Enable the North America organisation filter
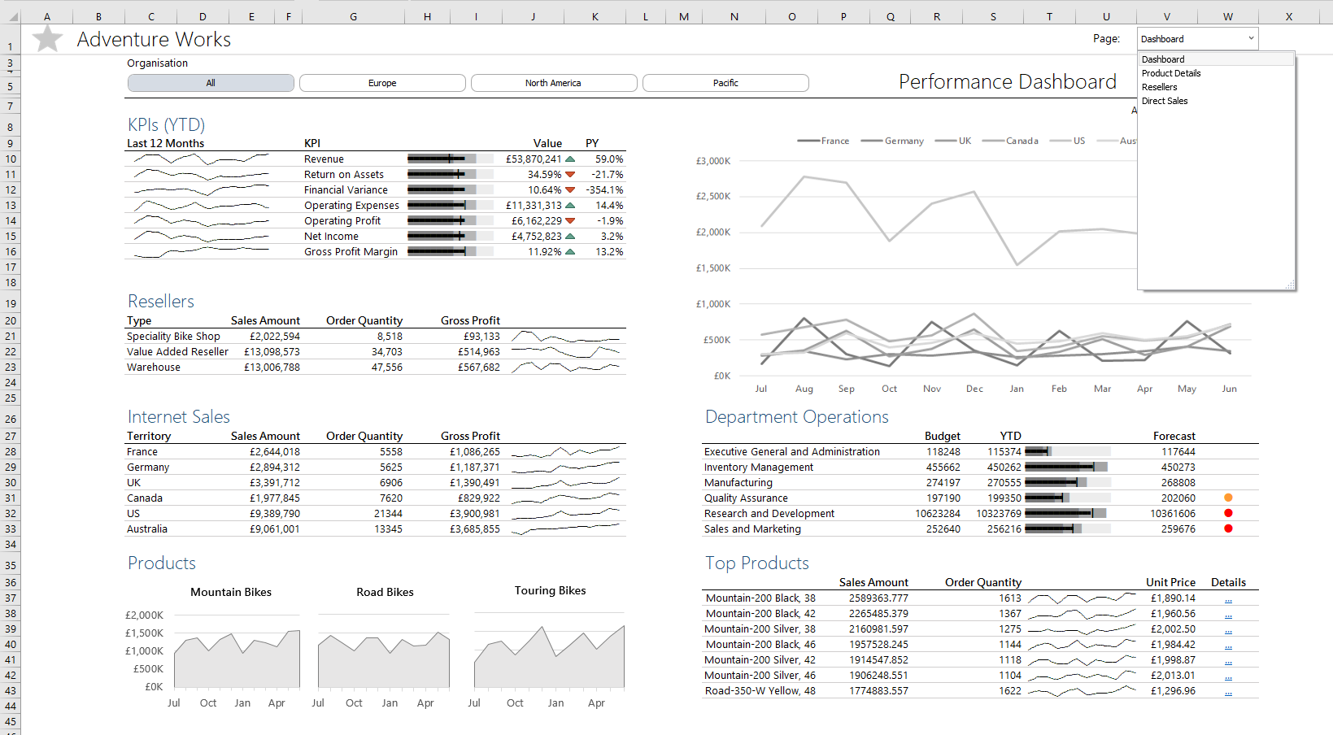1333x735 pixels. coord(553,83)
